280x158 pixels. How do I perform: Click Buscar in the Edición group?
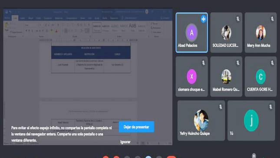point(155,24)
